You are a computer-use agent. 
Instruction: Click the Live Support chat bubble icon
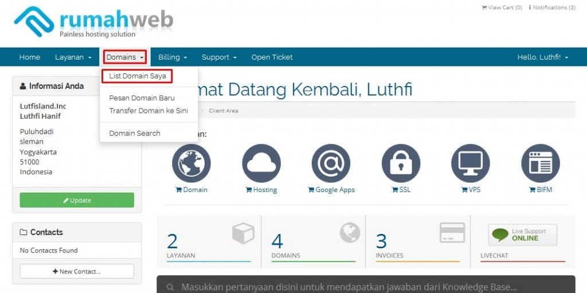500,235
